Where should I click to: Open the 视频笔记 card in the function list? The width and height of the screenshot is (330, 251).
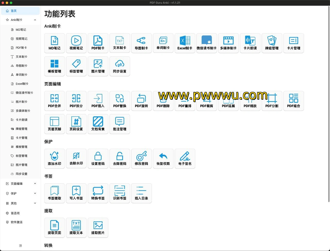pos(76,43)
